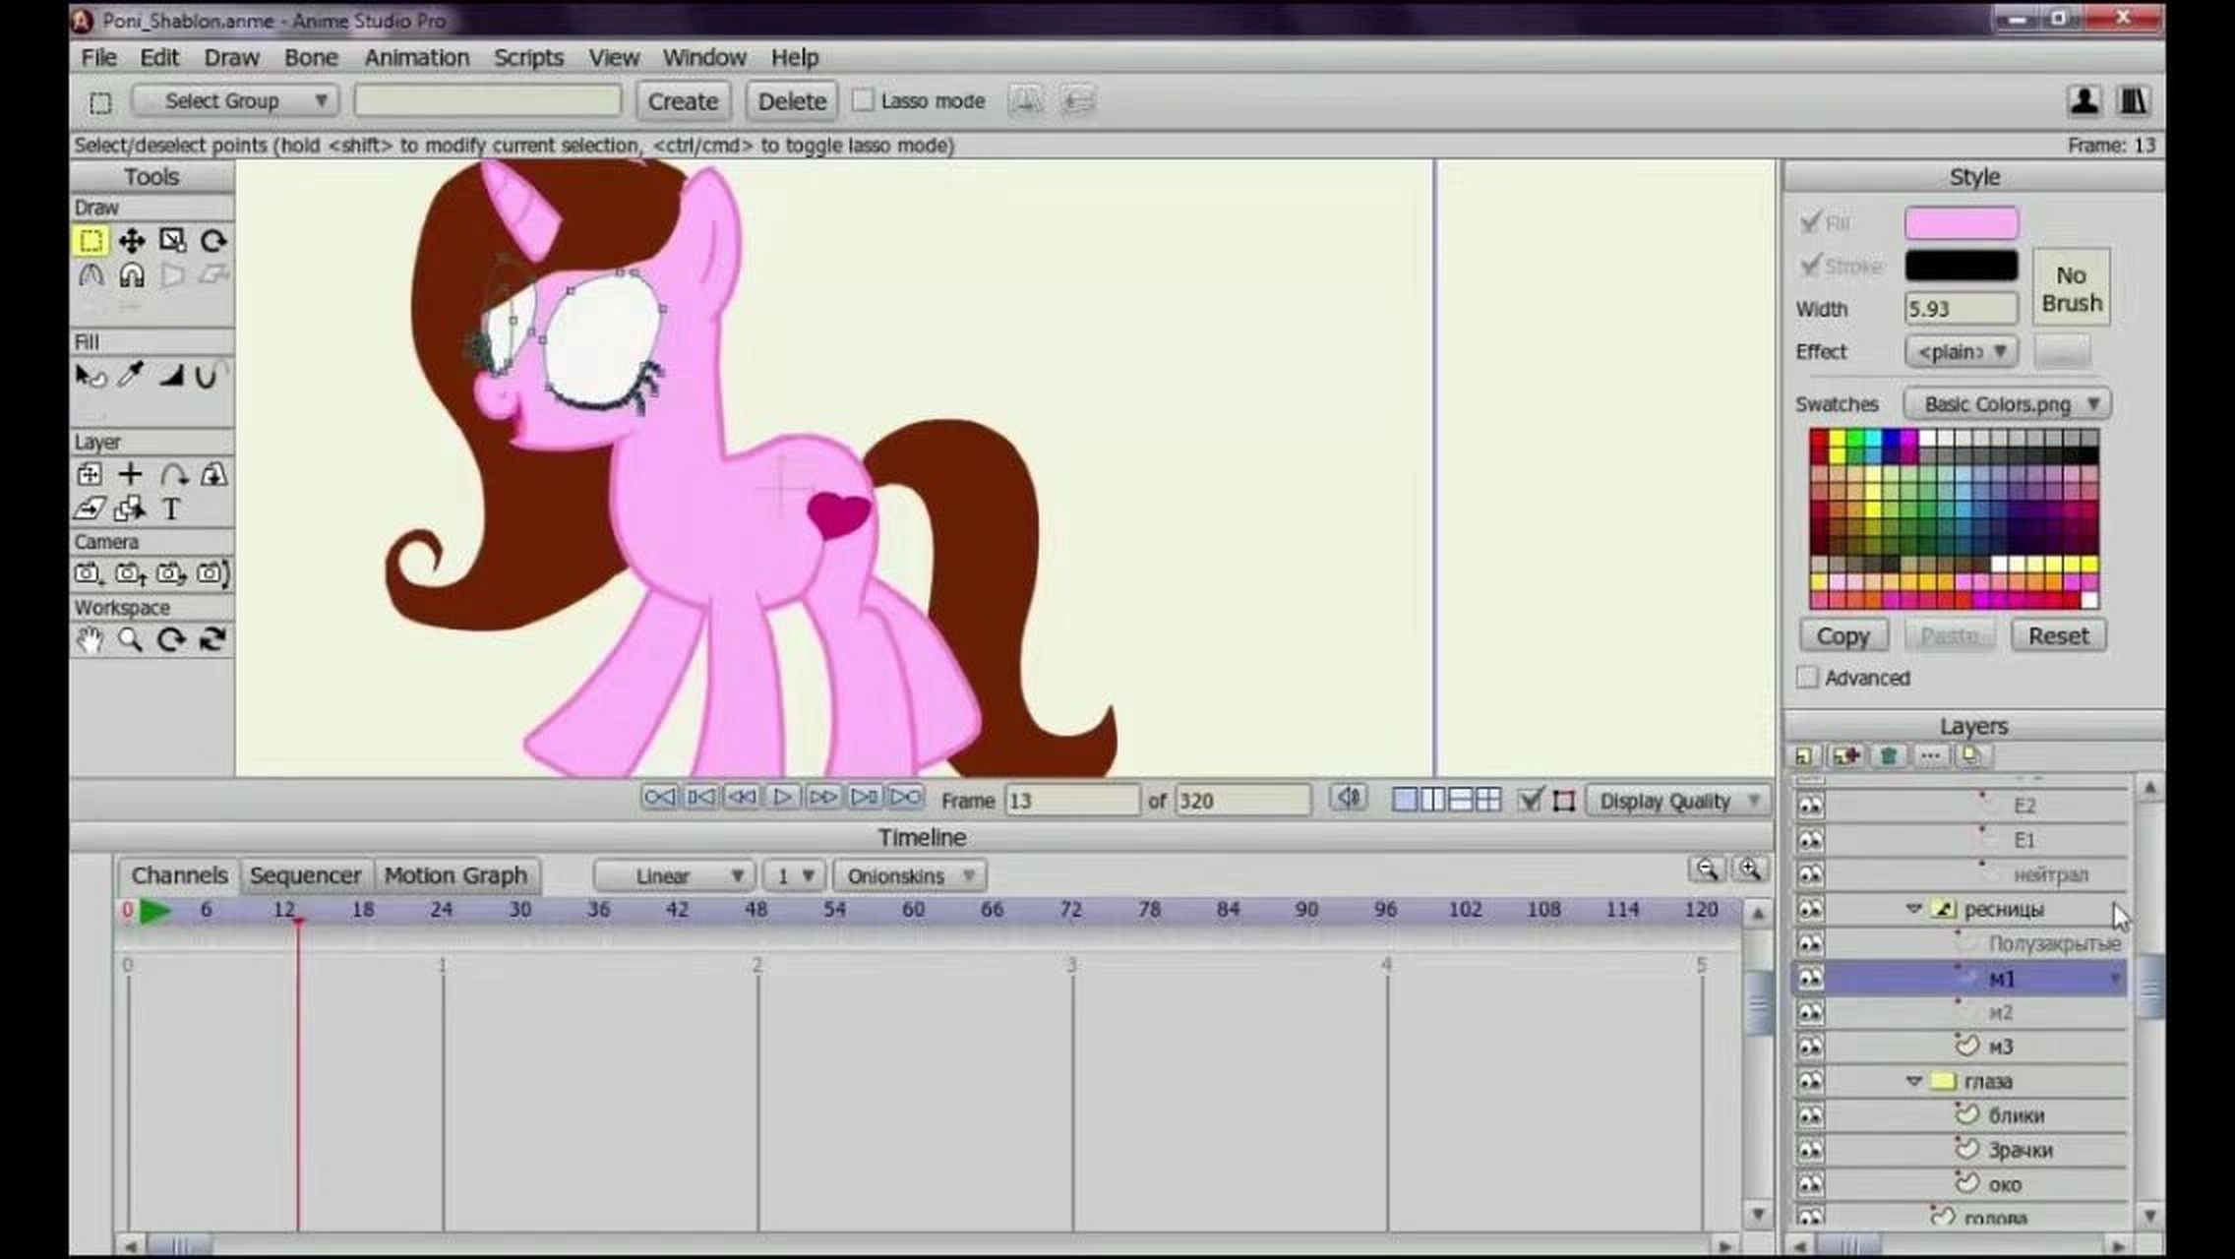Click the Track Camera tool
Screen dimensions: 2235x1259
(x=89, y=573)
